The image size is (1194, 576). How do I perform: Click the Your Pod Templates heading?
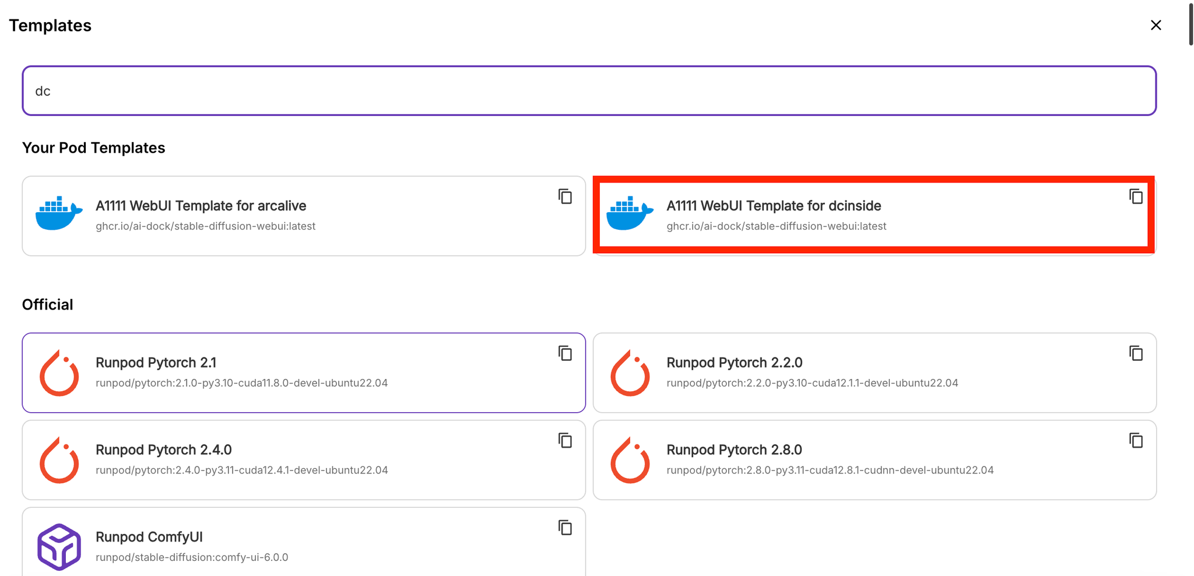pos(93,148)
